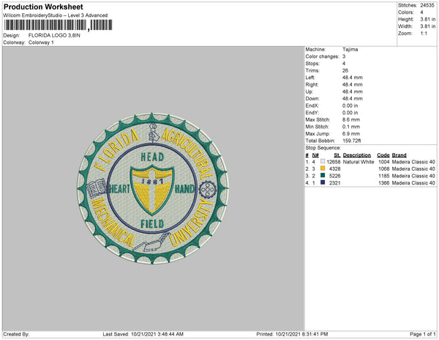Select the Left value "48.4 mm"
This screenshot has width=439, height=340.
pos(353,78)
